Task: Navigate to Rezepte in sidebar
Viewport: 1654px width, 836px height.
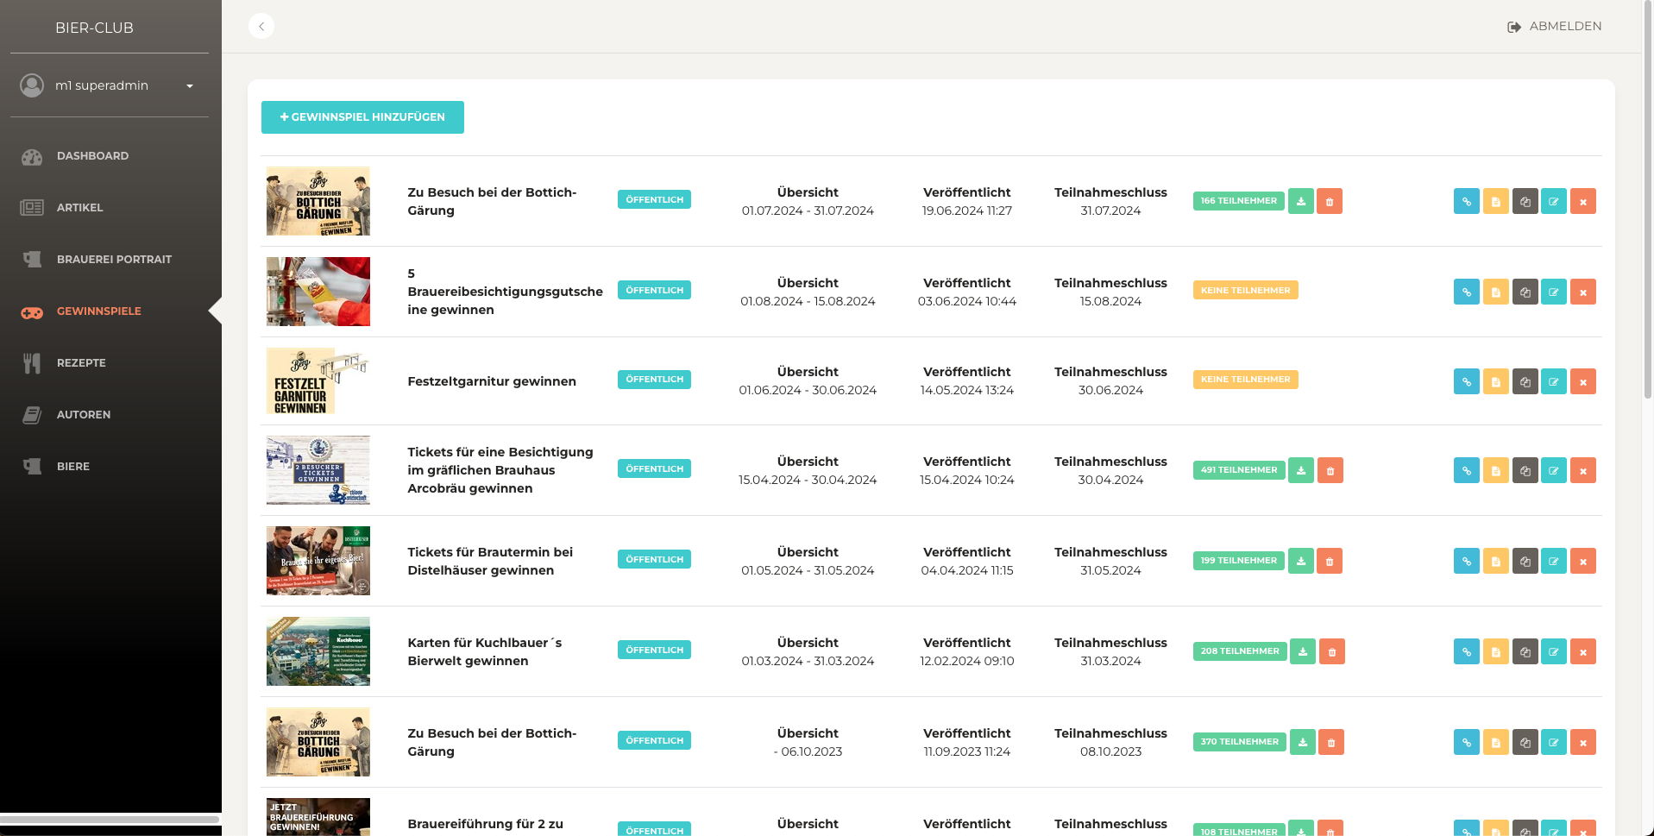Action: [81, 363]
